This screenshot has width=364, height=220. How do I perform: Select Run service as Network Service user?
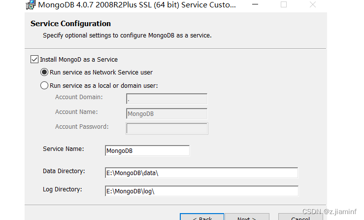44,73
